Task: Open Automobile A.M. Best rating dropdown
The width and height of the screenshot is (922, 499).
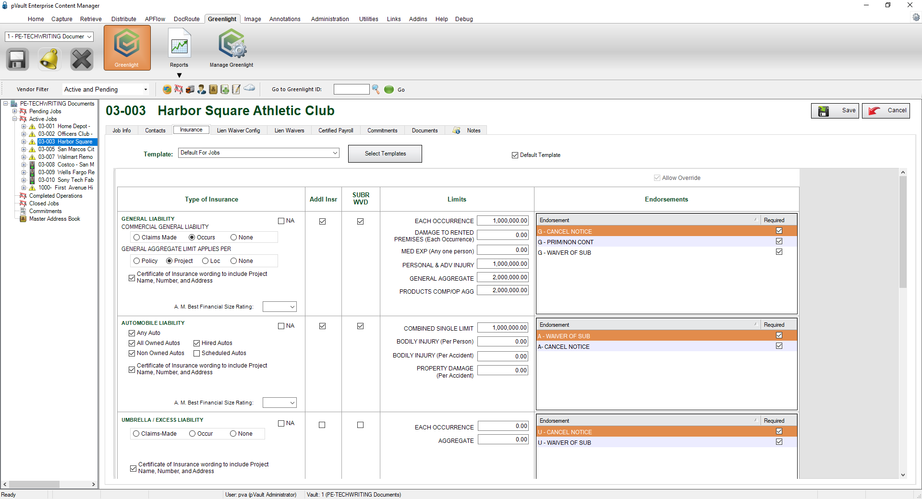Action: (292, 403)
